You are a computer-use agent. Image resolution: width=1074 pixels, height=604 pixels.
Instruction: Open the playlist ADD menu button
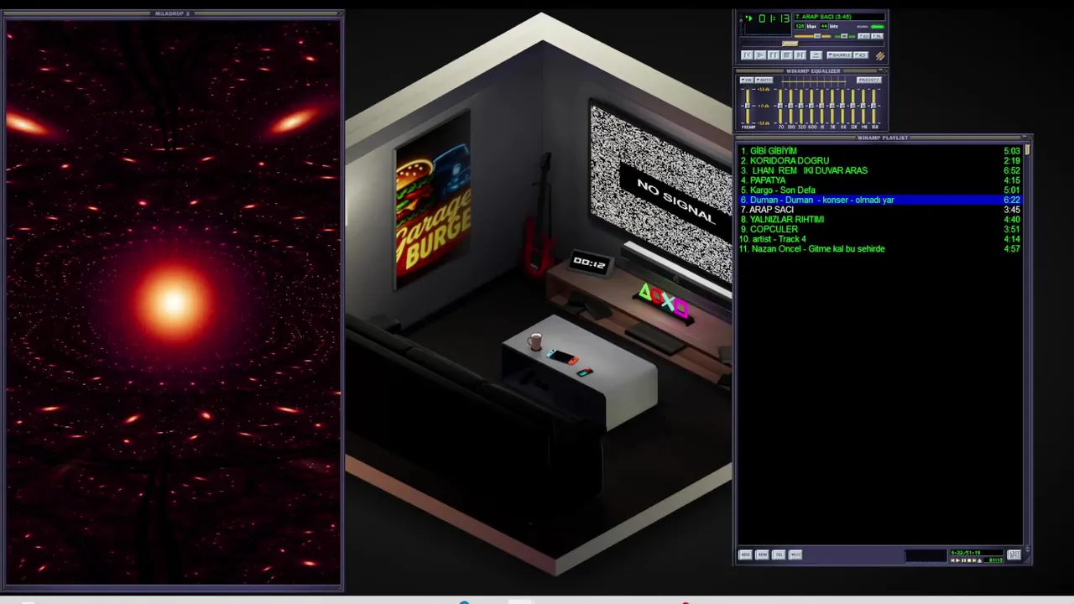745,555
